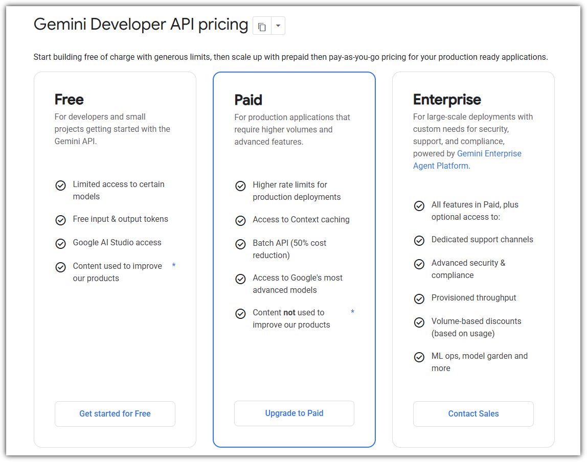
Task: Click checkmark for Advanced security & compliance
Action: pos(419,264)
